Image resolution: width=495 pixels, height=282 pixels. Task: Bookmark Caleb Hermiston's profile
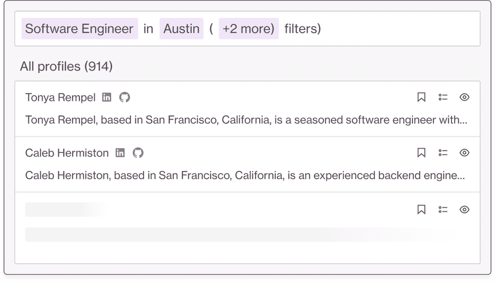(x=421, y=153)
